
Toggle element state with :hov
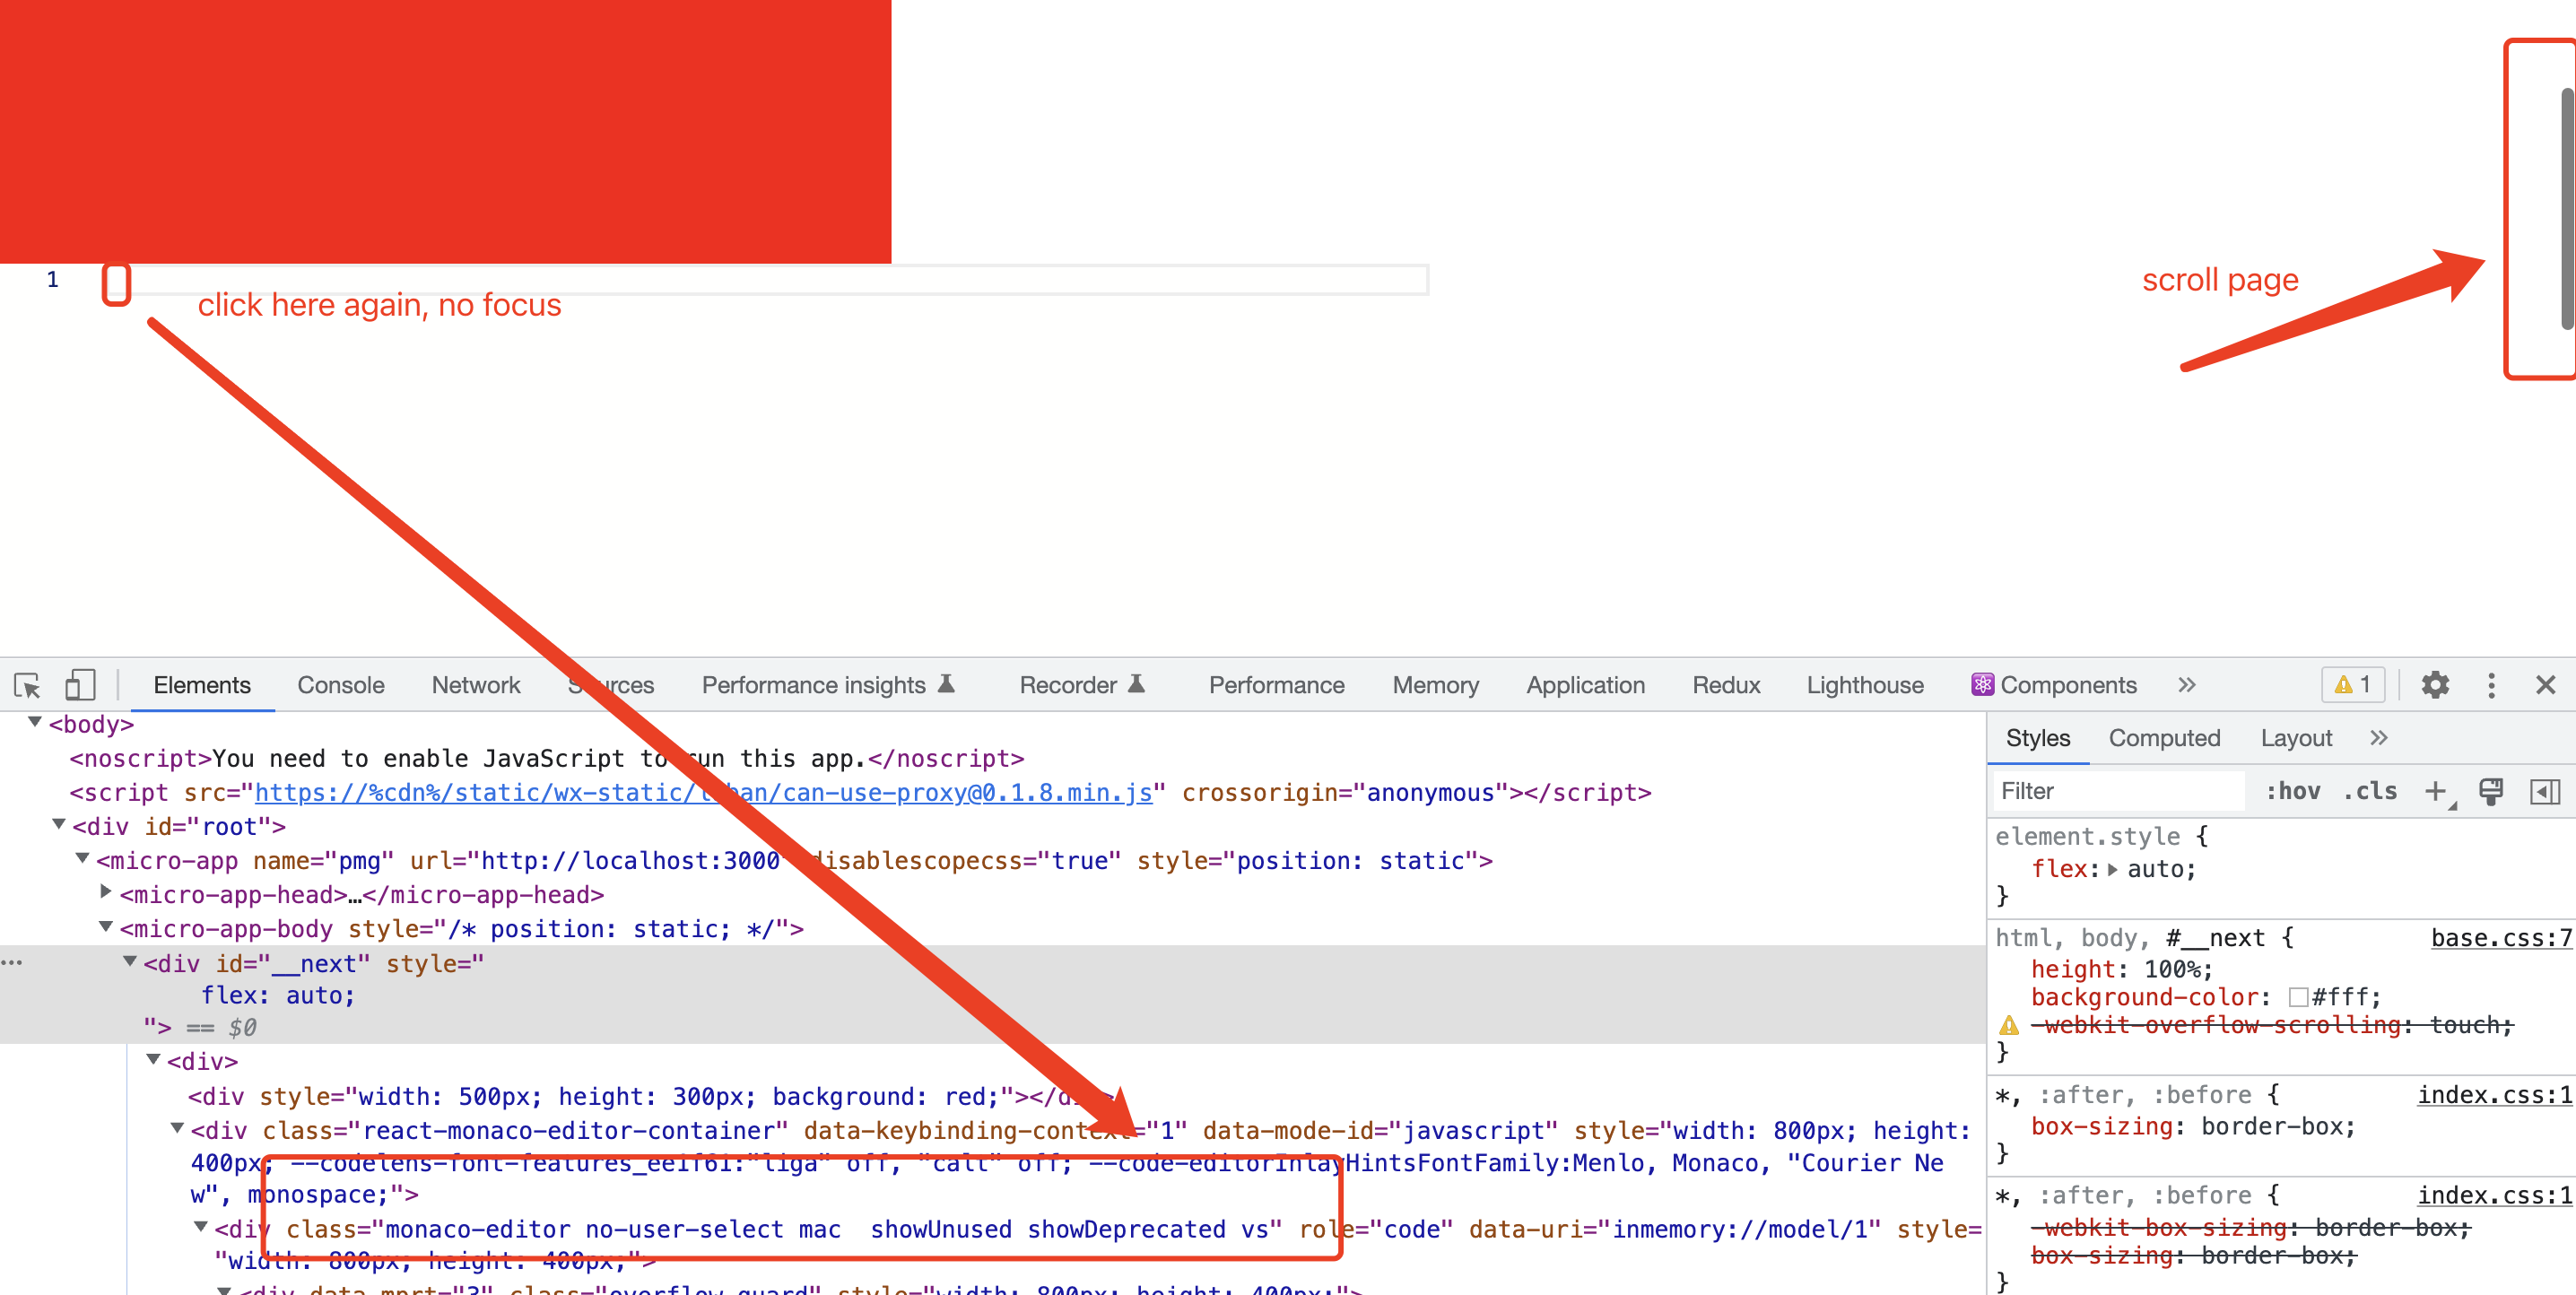[2294, 790]
